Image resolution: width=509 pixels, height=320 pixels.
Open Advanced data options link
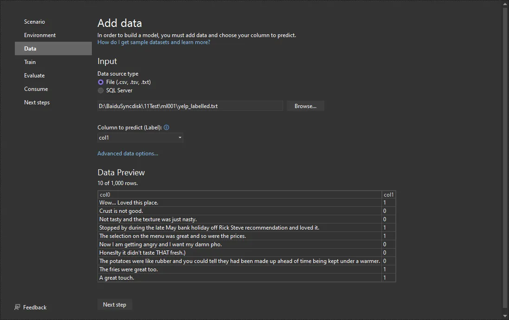pos(128,154)
